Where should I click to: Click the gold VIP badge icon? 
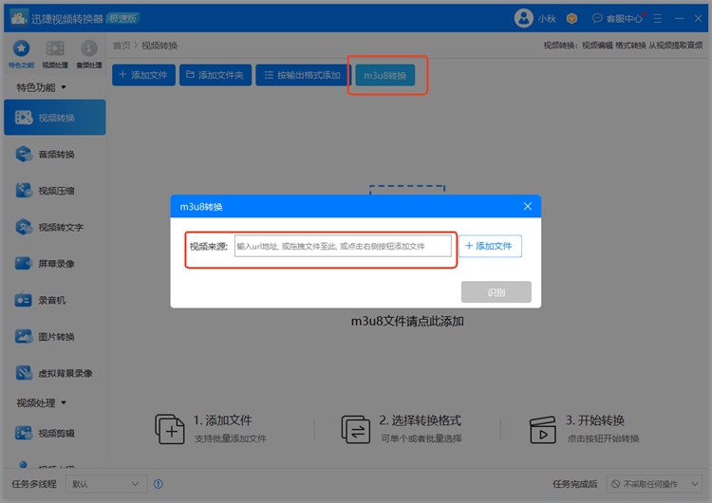tap(571, 18)
